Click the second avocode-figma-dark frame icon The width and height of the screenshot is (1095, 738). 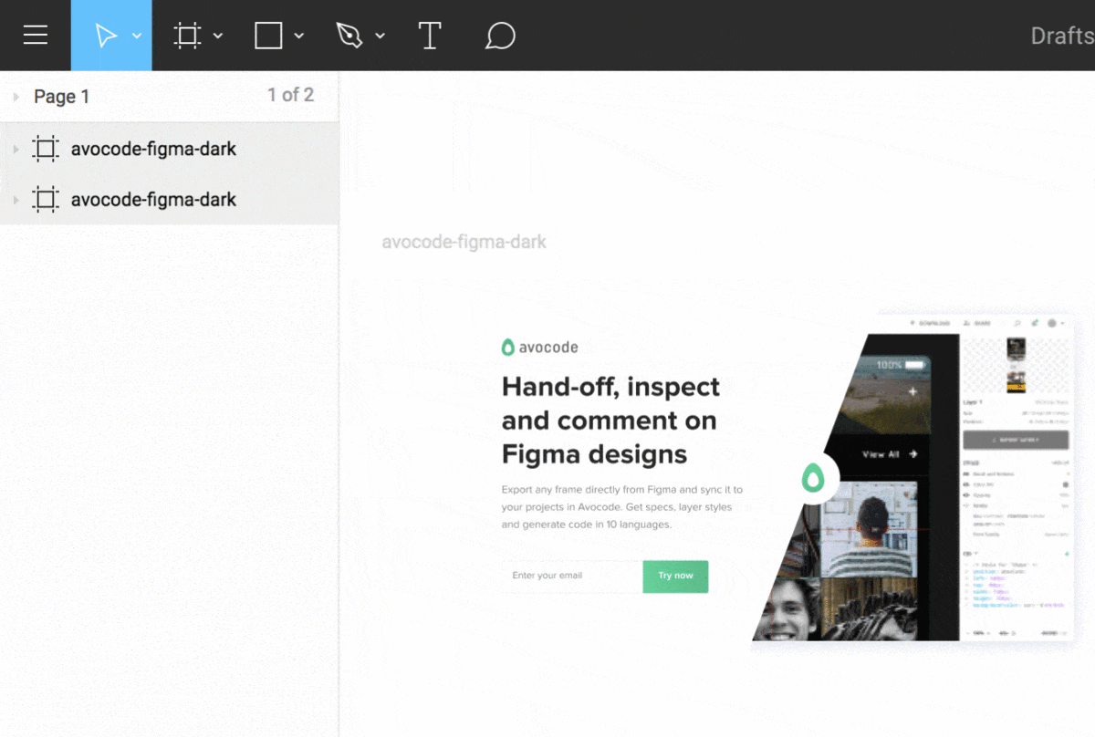[46, 199]
